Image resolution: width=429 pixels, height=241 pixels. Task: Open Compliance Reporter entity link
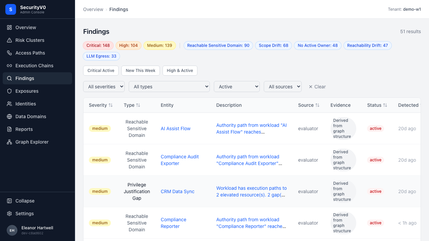coord(173,223)
